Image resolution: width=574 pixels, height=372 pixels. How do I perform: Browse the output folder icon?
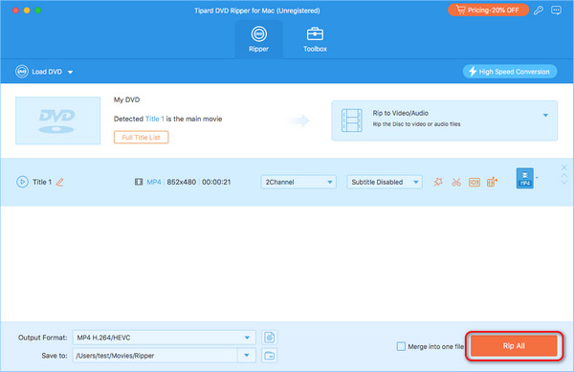click(270, 355)
